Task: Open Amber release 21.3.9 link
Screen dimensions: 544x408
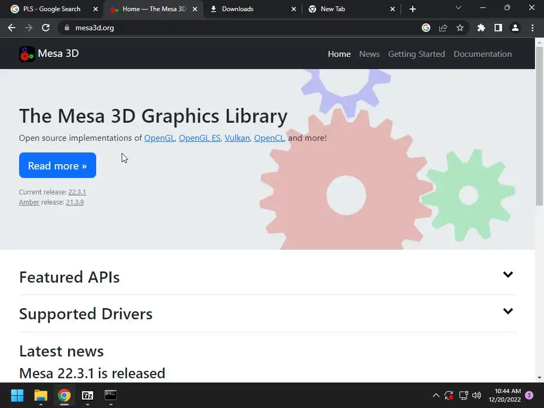Action: click(x=75, y=202)
